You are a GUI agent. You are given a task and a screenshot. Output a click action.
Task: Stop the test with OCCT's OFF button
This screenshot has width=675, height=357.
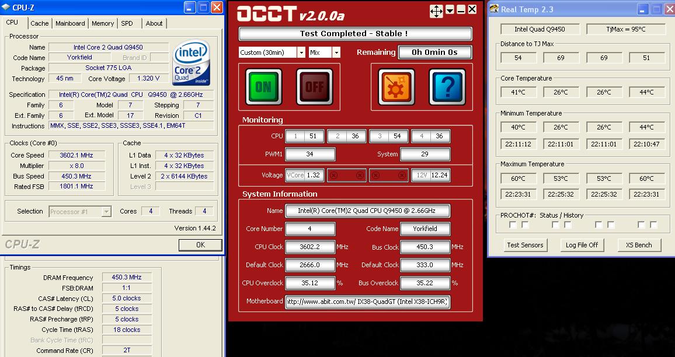[x=314, y=87]
